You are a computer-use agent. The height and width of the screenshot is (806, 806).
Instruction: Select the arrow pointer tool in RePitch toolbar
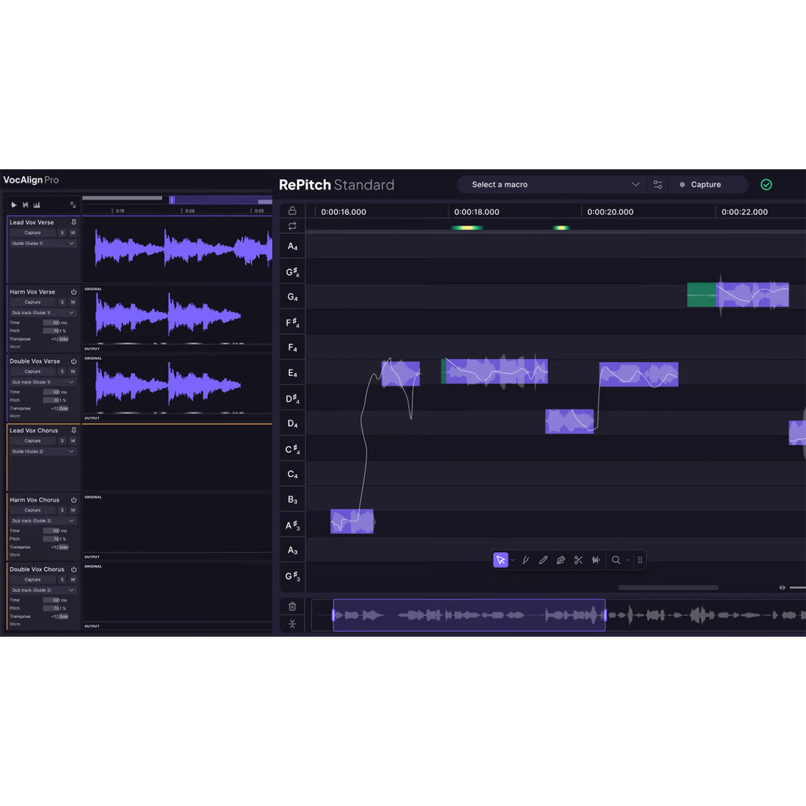(500, 560)
